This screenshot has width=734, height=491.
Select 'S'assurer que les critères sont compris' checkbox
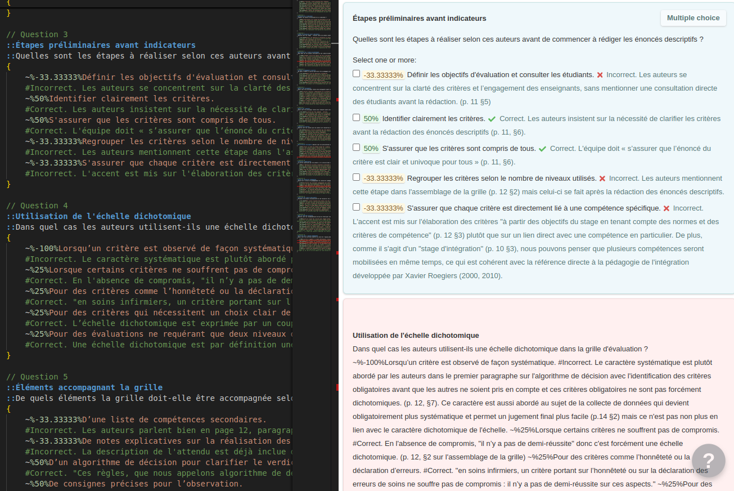(x=356, y=148)
